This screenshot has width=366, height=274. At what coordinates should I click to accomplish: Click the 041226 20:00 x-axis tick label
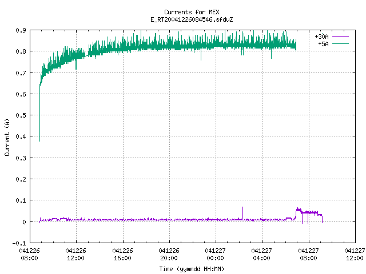click(169, 254)
